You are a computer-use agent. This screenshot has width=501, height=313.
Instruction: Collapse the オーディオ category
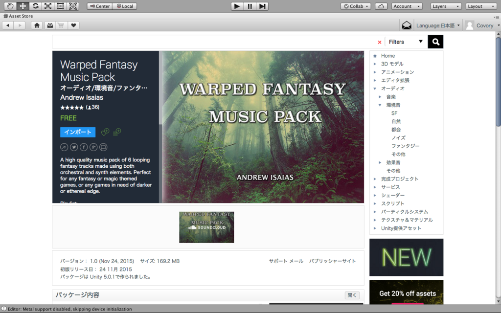click(375, 89)
